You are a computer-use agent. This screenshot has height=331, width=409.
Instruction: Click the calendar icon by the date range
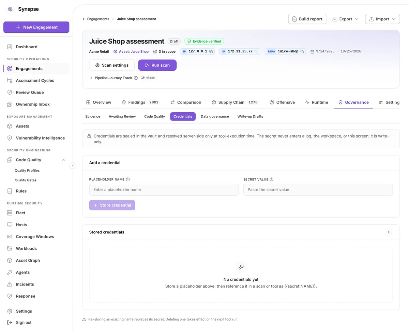pyautogui.click(x=312, y=52)
